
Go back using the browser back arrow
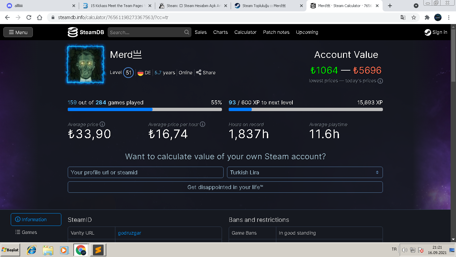point(7,17)
